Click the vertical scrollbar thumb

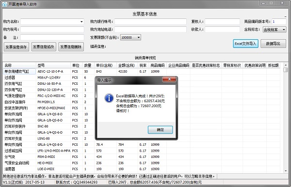(286, 70)
